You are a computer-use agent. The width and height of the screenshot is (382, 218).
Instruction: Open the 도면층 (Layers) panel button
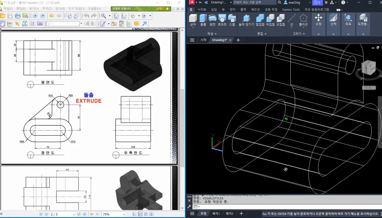pyautogui.click(x=363, y=24)
